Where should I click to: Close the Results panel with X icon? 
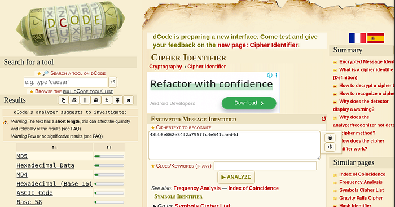[129, 100]
